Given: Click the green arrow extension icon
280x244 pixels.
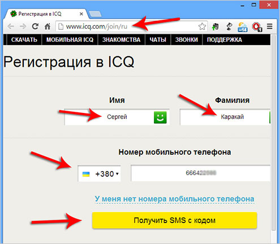Looking at the screenshot, I should (x=215, y=27).
